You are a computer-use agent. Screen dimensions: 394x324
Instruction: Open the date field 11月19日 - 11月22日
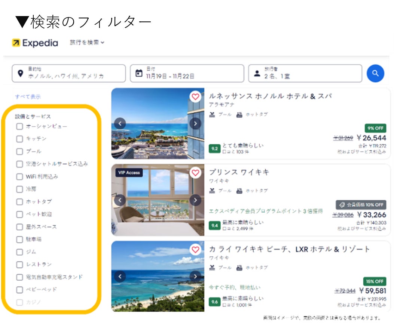[187, 73]
